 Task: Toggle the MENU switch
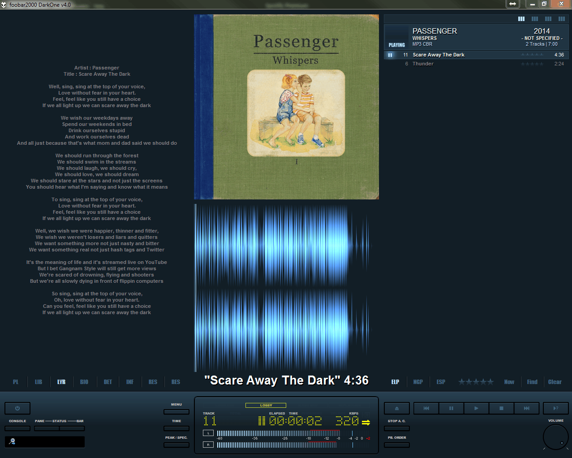[176, 412]
